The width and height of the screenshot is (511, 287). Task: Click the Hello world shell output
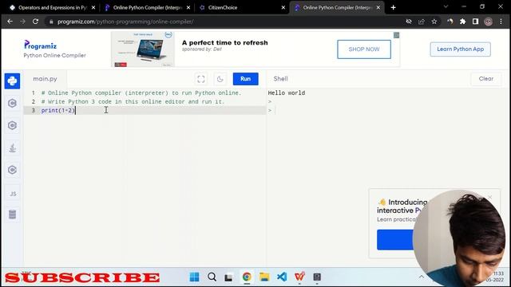click(x=287, y=92)
